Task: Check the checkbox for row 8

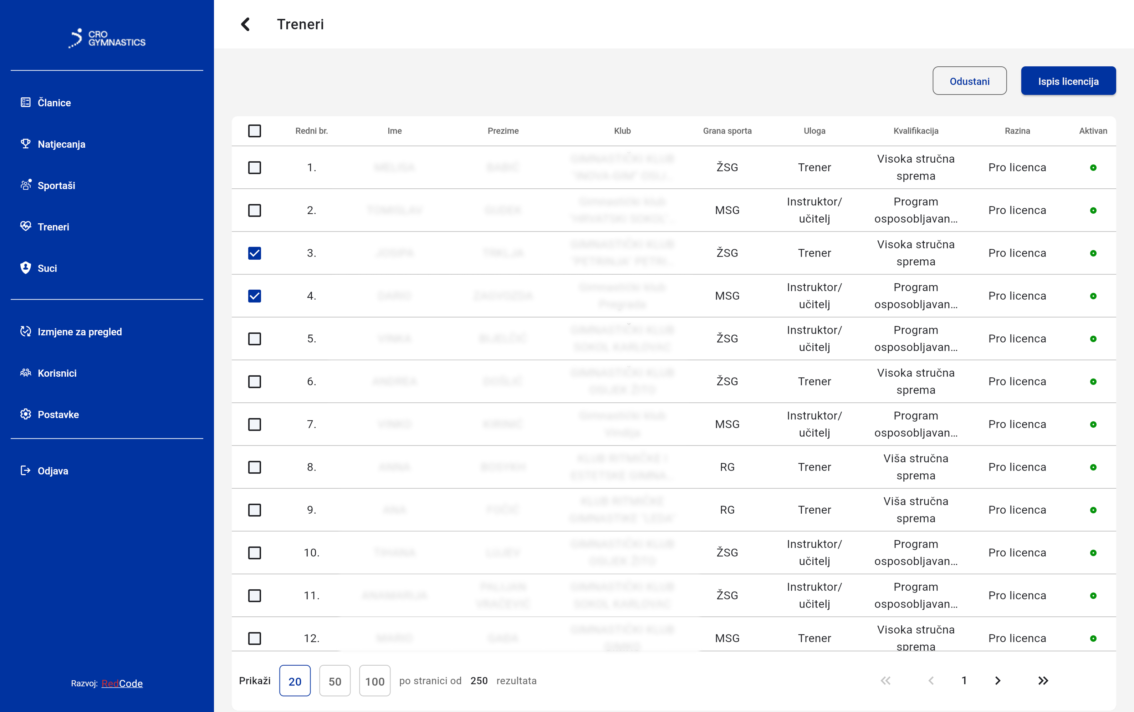Action: (x=254, y=467)
